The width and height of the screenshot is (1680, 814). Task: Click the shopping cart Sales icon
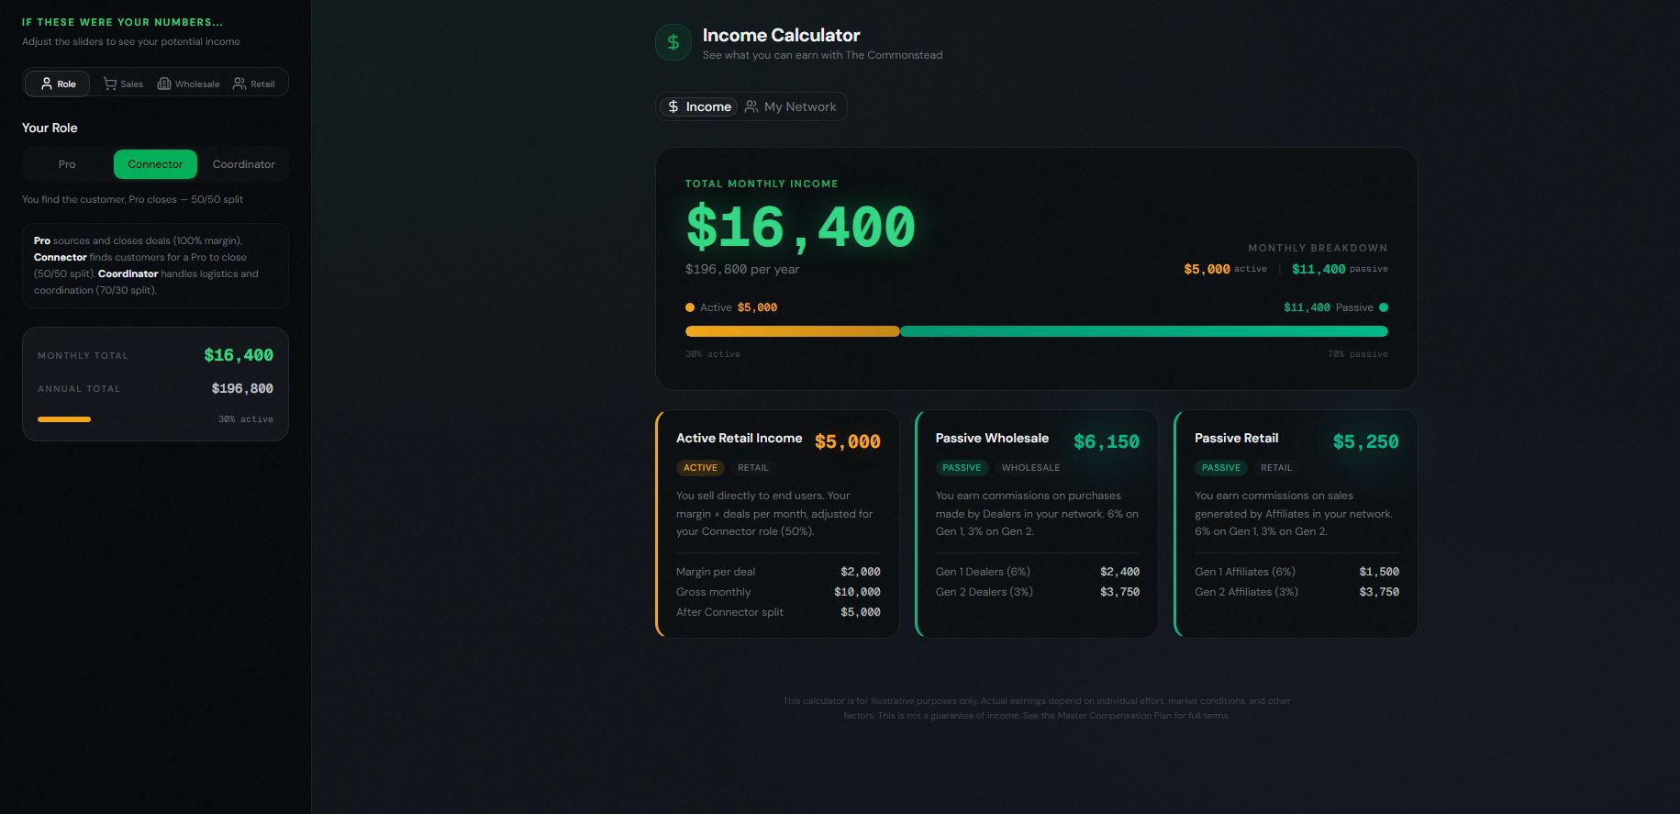(x=110, y=84)
